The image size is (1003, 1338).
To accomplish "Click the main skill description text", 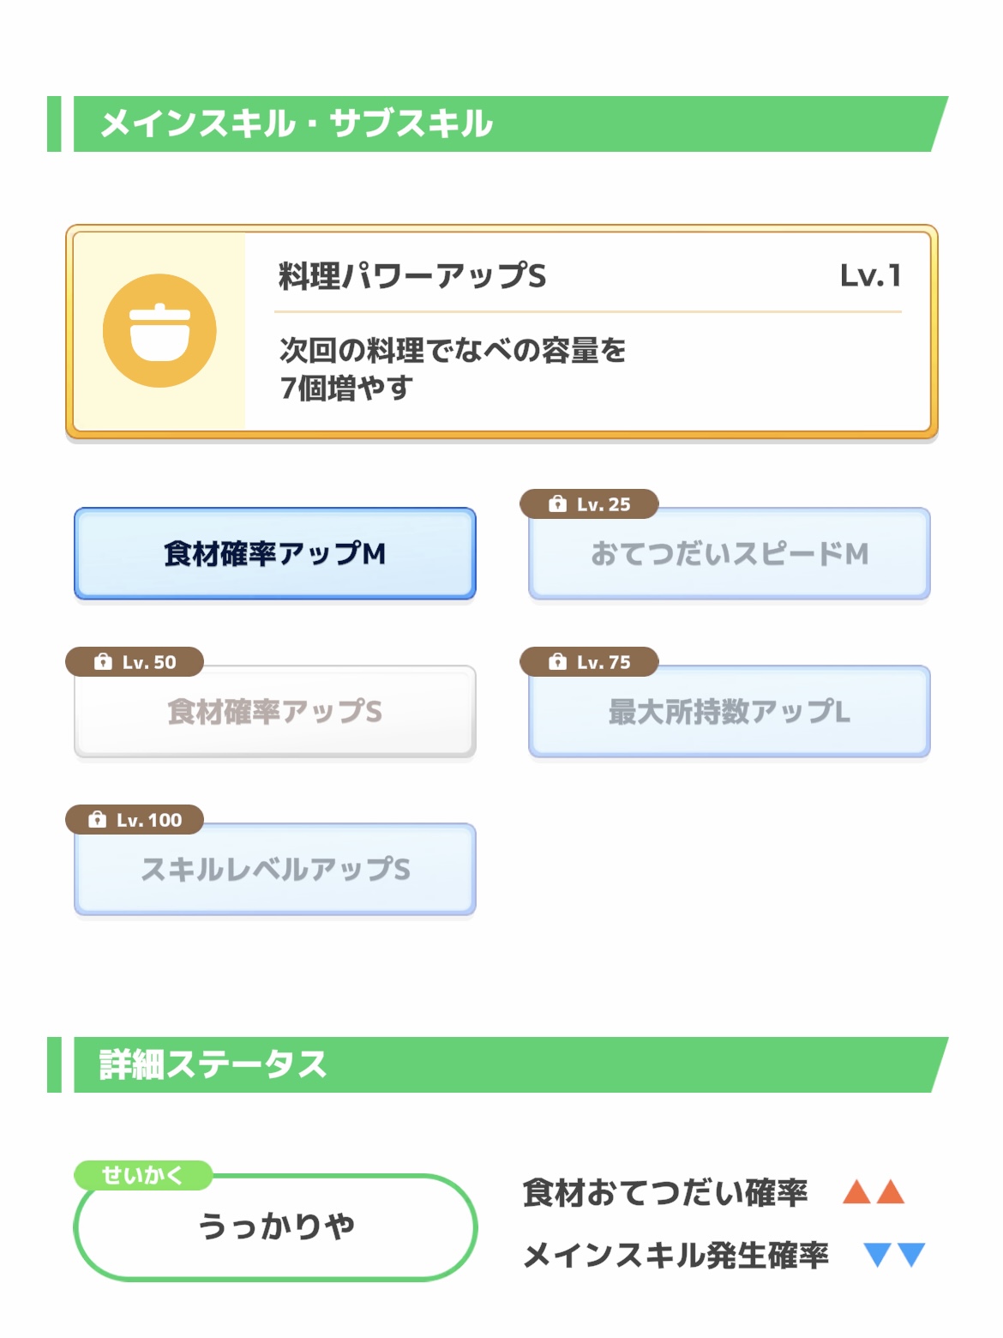I will (x=453, y=369).
